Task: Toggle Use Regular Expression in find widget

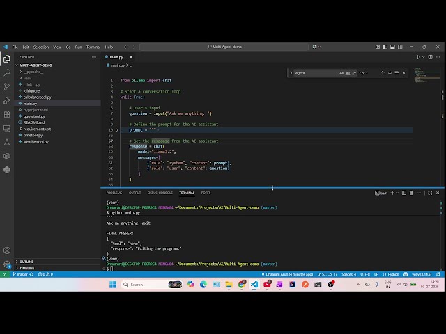Action: coord(354,73)
